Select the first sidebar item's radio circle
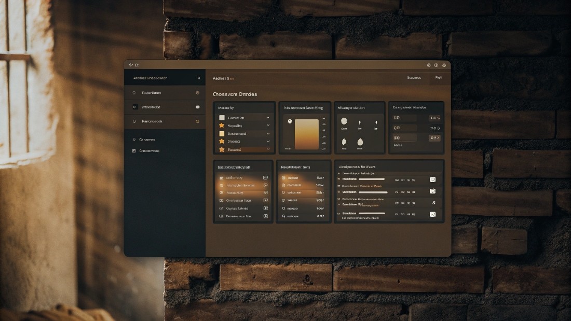The image size is (571, 321). tap(134, 93)
